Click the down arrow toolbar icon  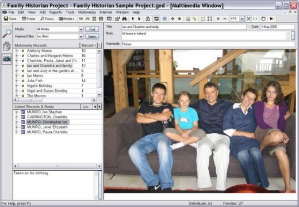point(139,18)
